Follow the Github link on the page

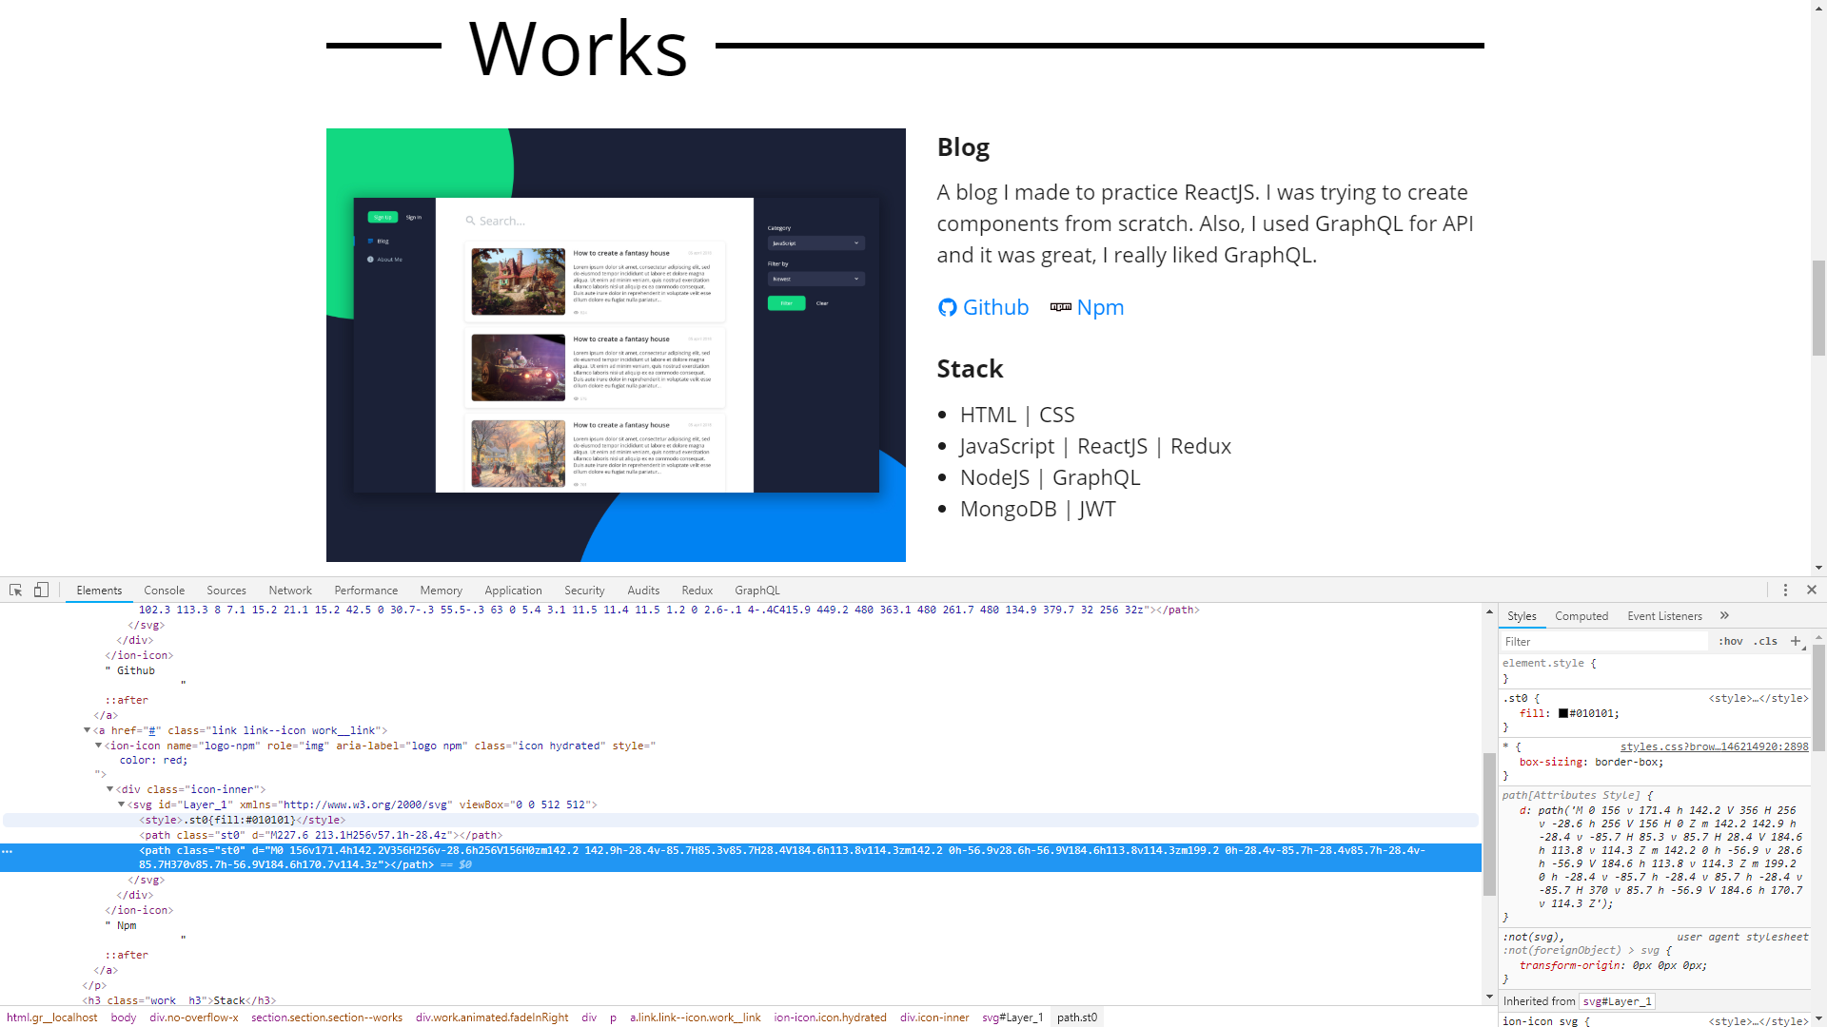click(995, 307)
